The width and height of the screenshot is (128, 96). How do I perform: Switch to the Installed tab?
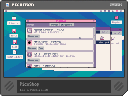coord(66,25)
